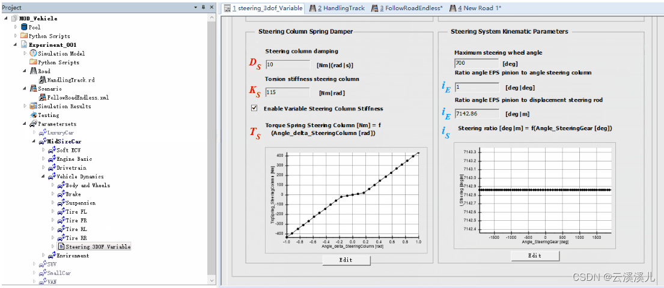664x288 pixels.
Task: Click the Torque Spring Steering Column plot
Action: [346, 200]
